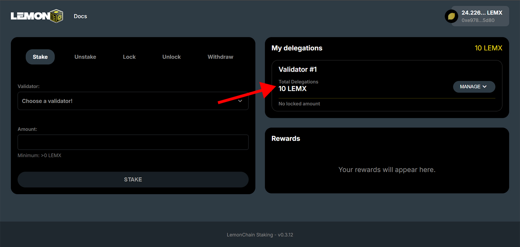Click the wallet address 0xe978...5d80
The width and height of the screenshot is (520, 247).
click(478, 20)
